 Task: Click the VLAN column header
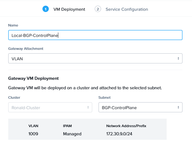pos(33,126)
